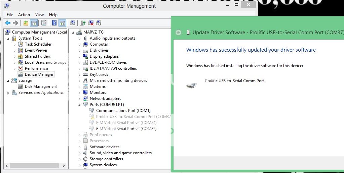The image size is (344, 173).
Task: Collapse the Storage node
Action: tap(8, 81)
